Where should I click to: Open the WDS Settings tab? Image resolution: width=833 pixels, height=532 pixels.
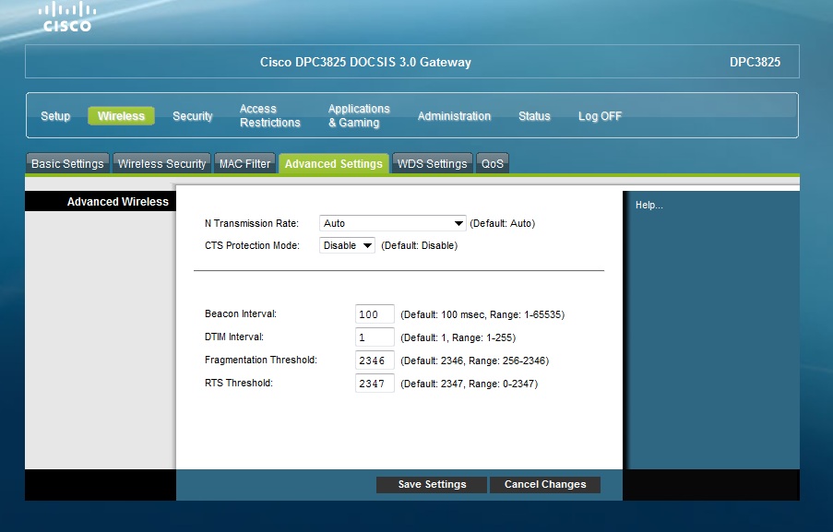click(x=432, y=163)
